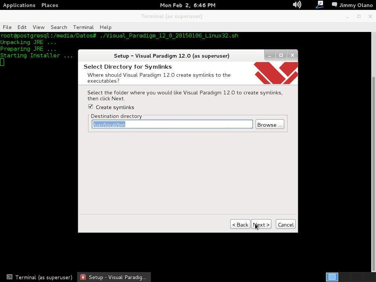Uncheck the Create symlinks checkbox
The image size is (376, 282).
click(91, 107)
